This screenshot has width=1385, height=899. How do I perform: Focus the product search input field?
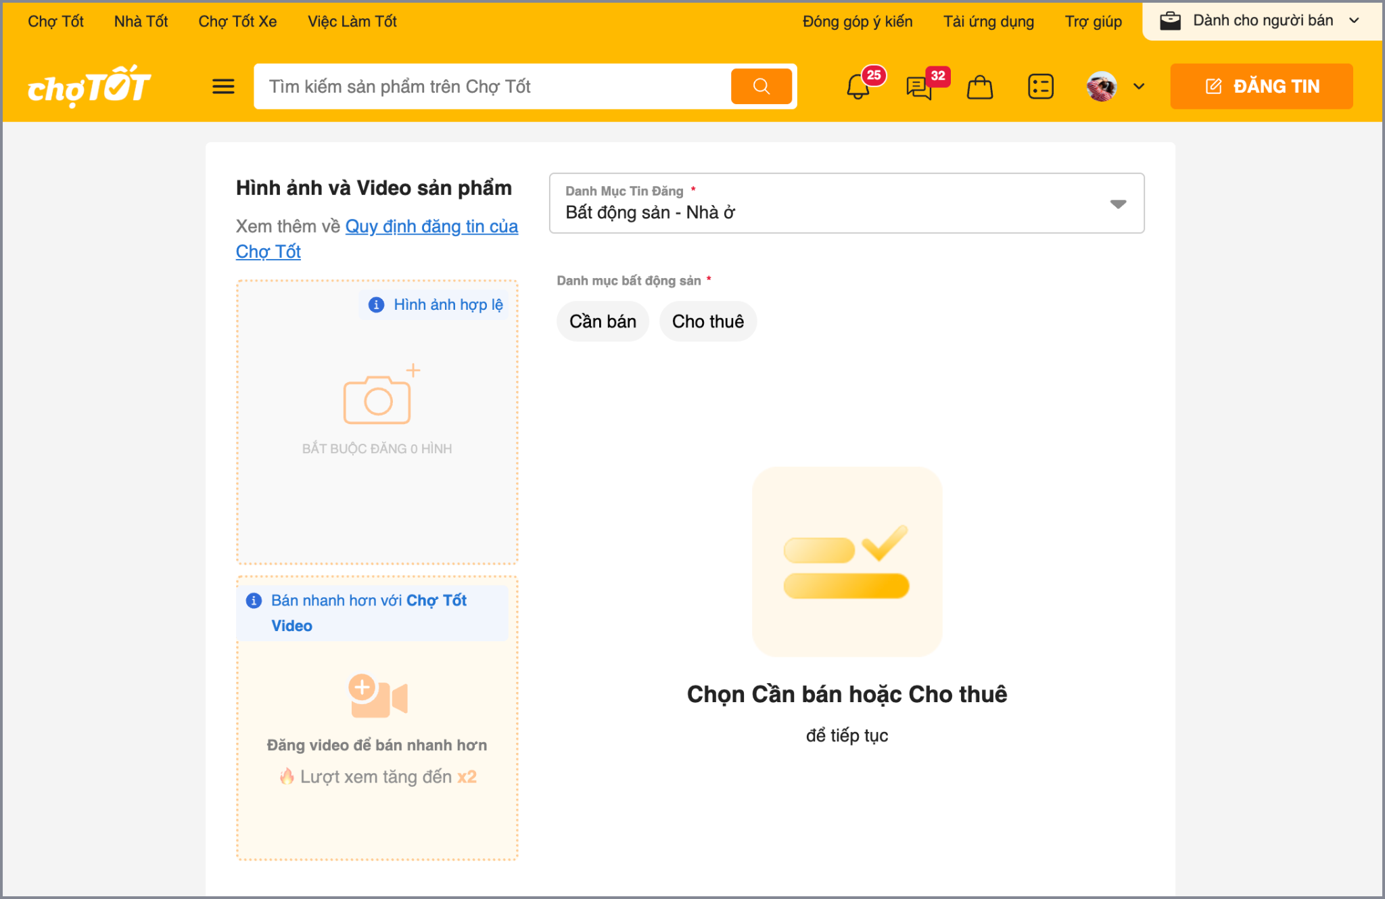tap(494, 87)
